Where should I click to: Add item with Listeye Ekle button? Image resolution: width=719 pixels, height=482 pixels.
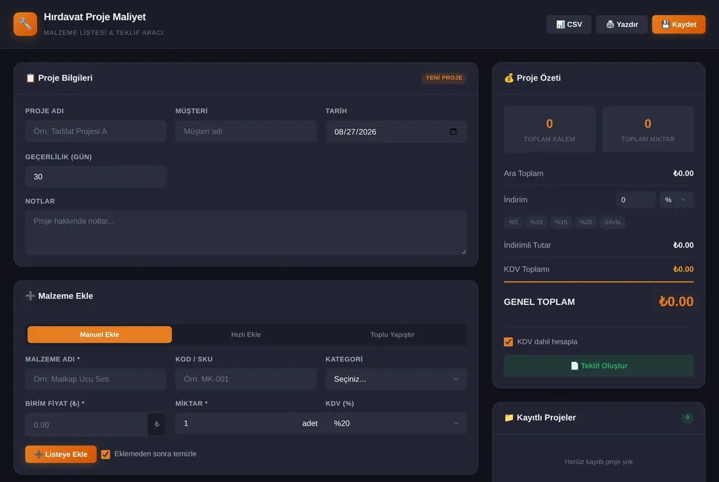(61, 454)
